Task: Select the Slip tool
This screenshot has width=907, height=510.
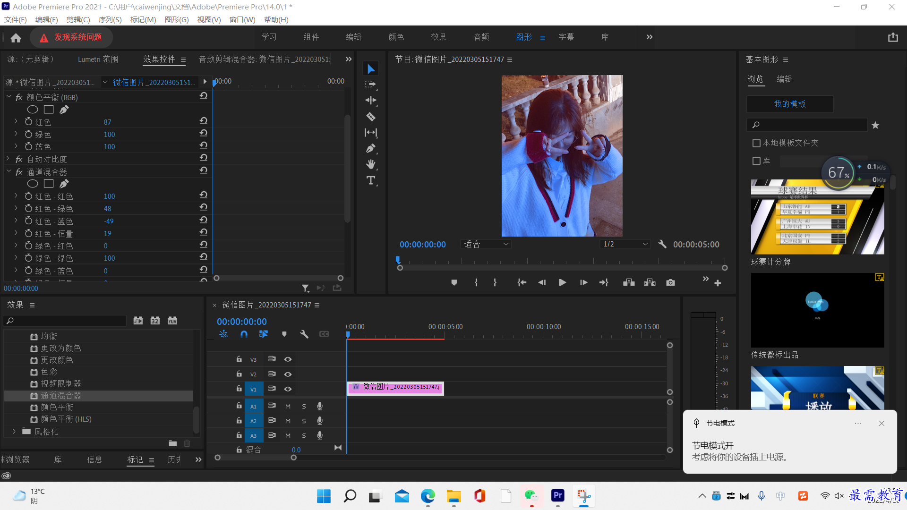Action: click(x=371, y=132)
